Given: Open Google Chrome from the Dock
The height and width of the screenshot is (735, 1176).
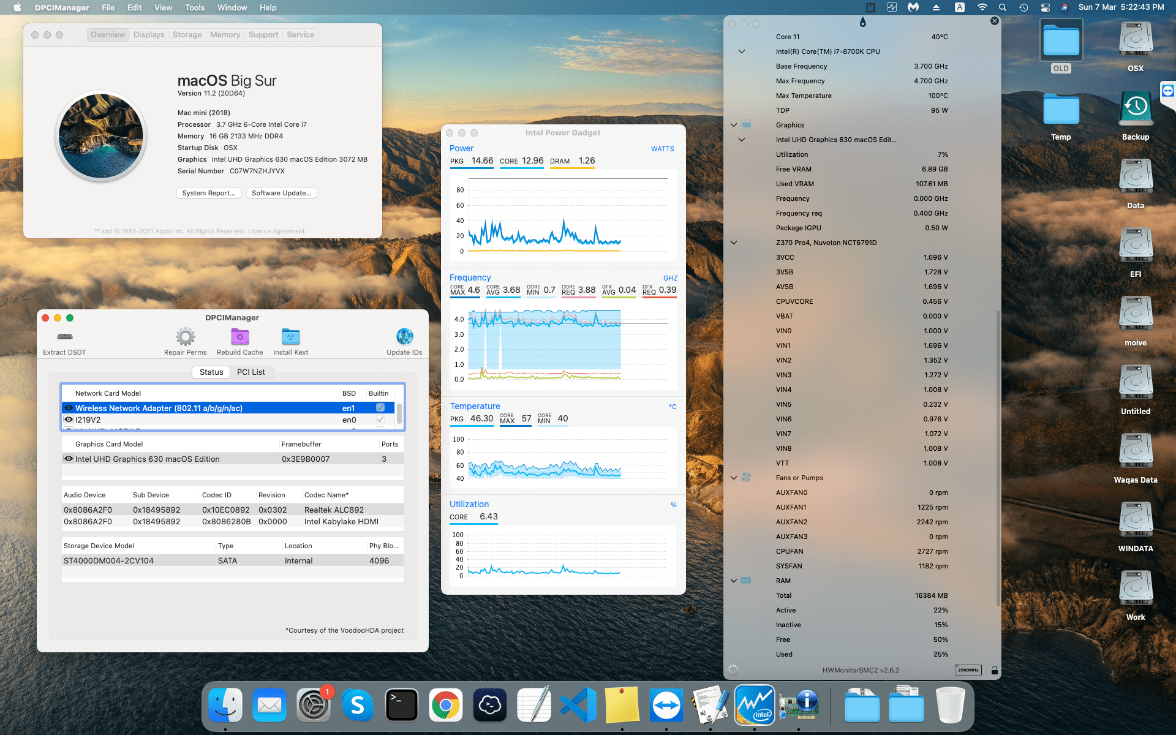Looking at the screenshot, I should (x=446, y=705).
